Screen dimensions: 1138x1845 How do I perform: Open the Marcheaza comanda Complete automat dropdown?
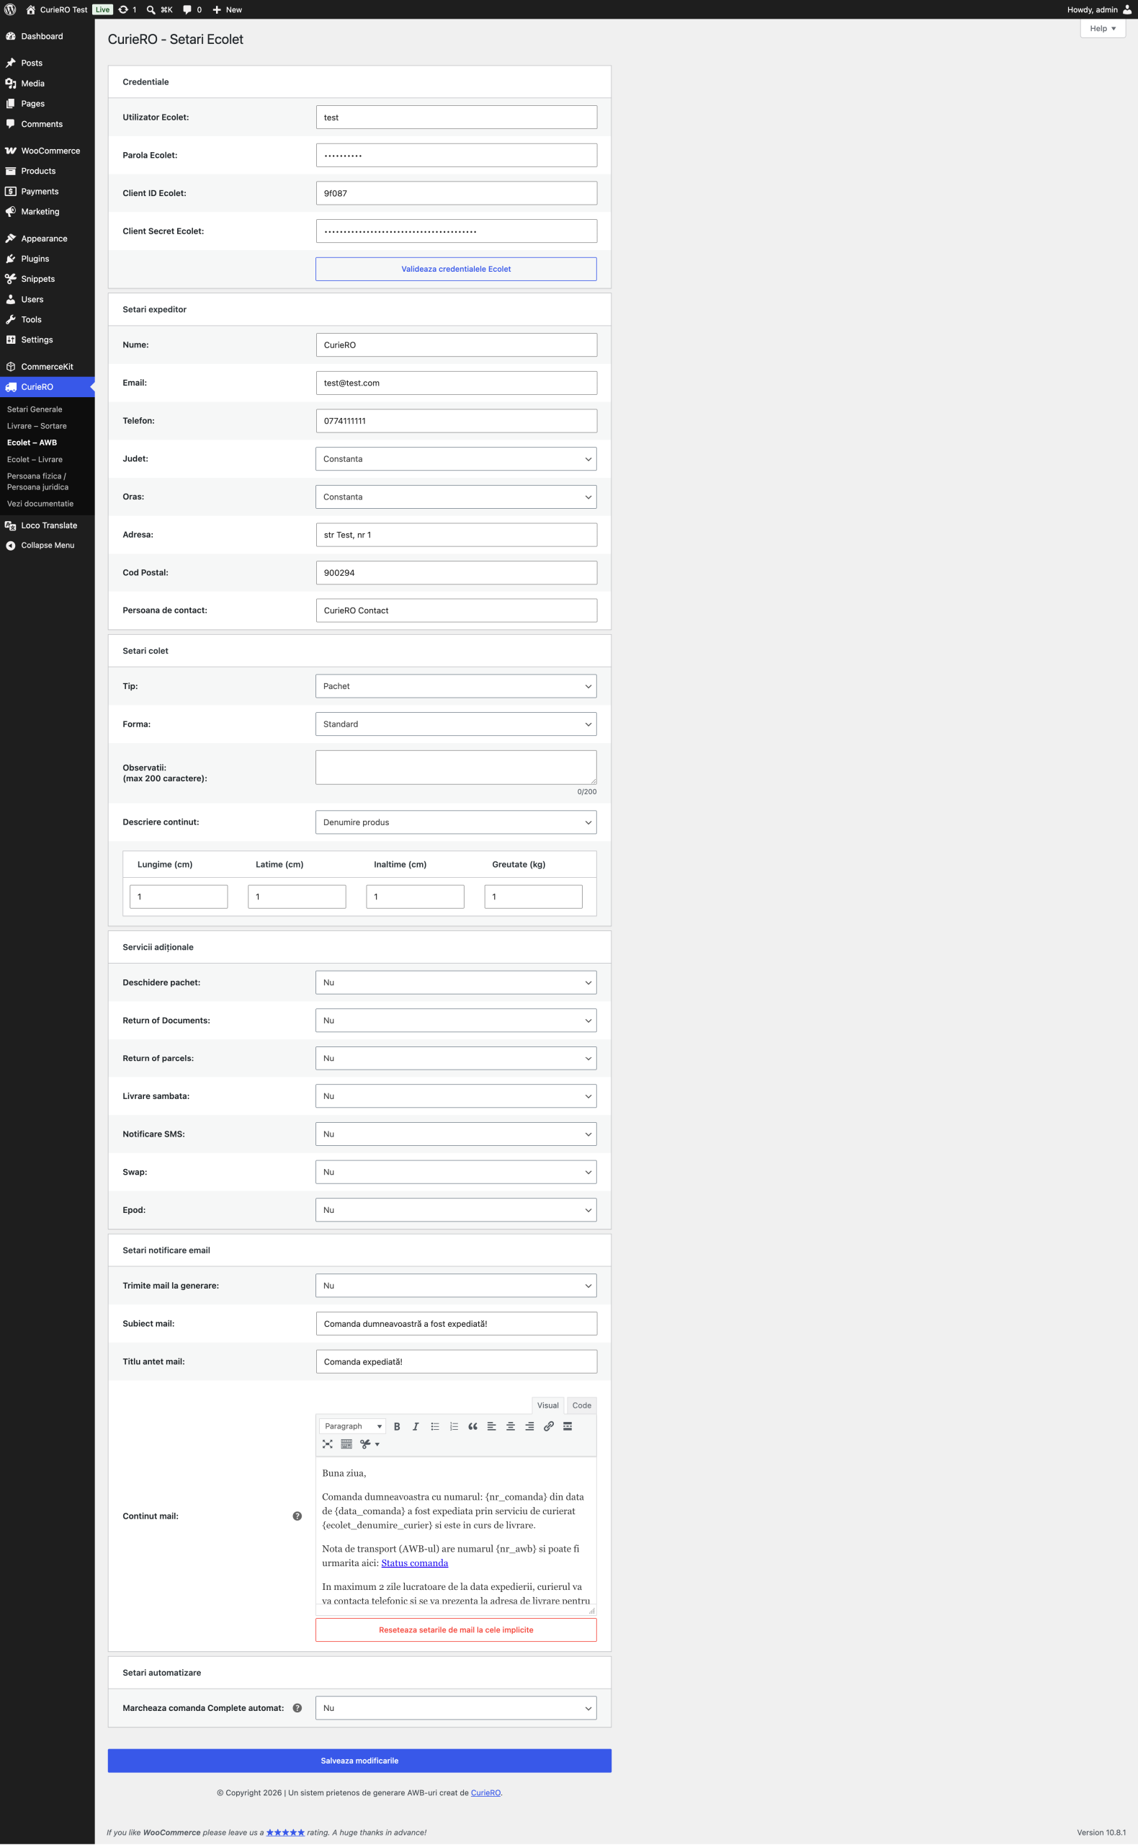pos(456,1708)
